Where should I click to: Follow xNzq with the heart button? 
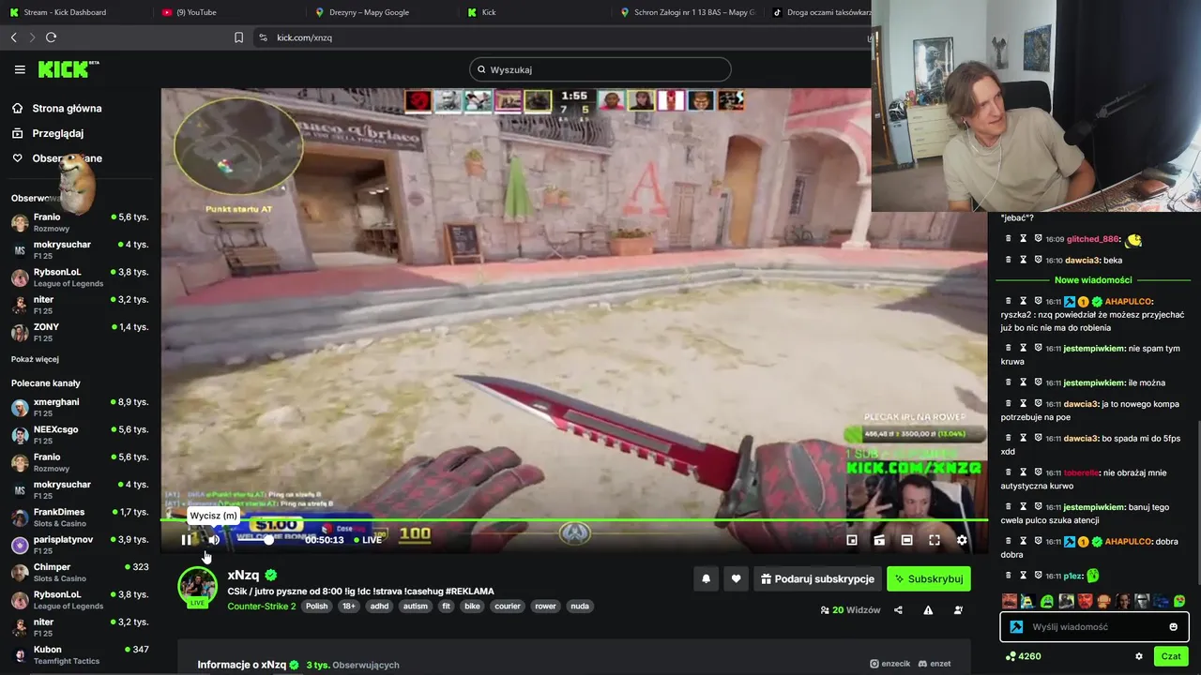736,578
